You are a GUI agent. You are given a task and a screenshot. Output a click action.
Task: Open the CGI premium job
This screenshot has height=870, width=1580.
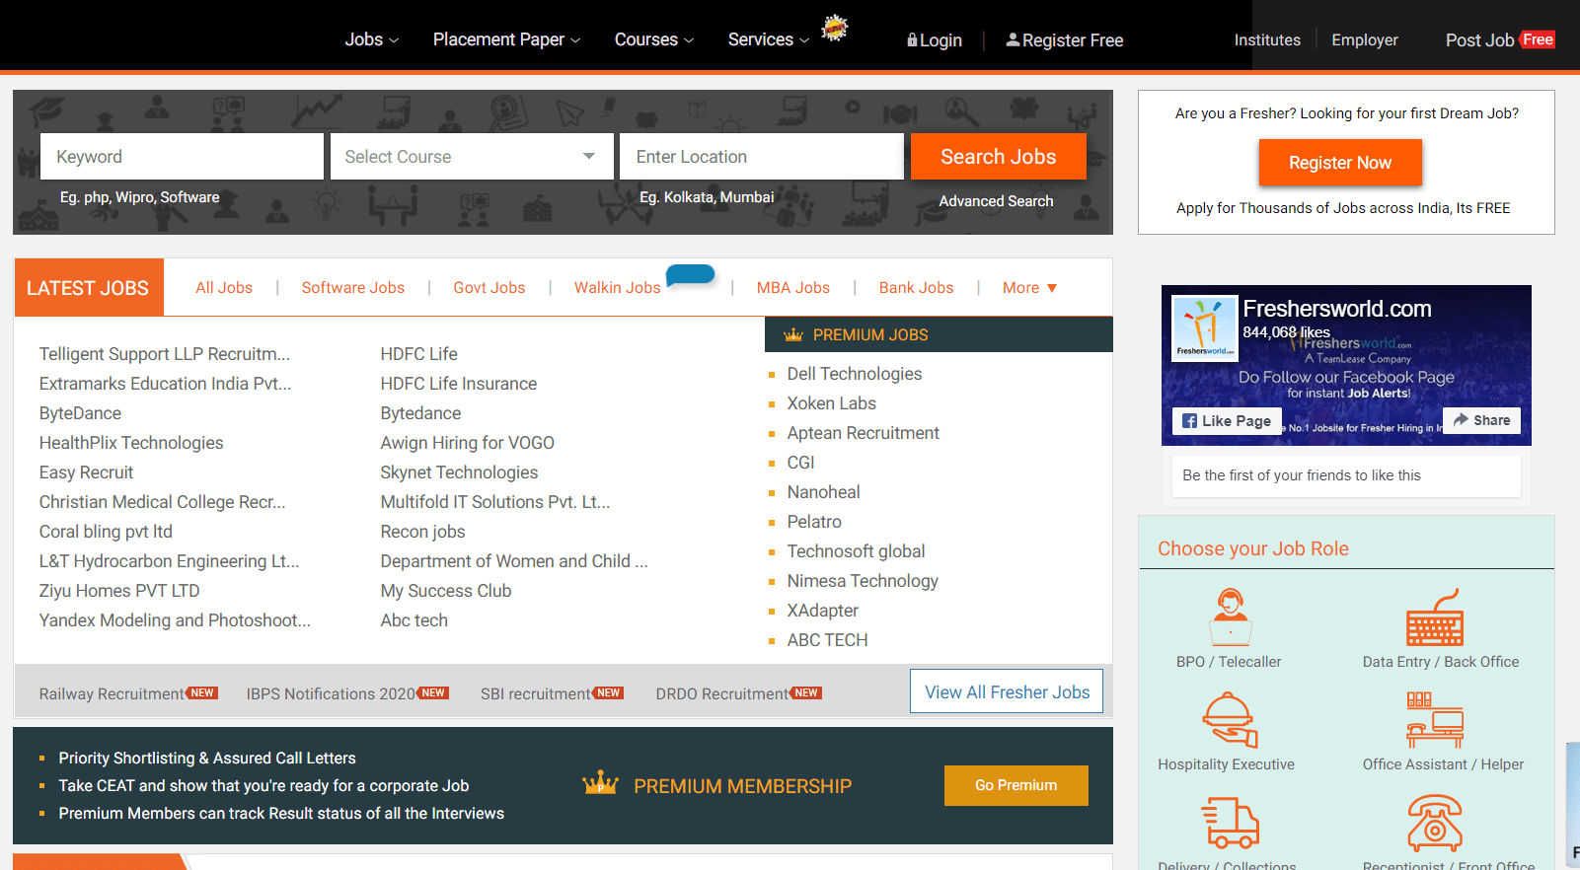coord(801,463)
